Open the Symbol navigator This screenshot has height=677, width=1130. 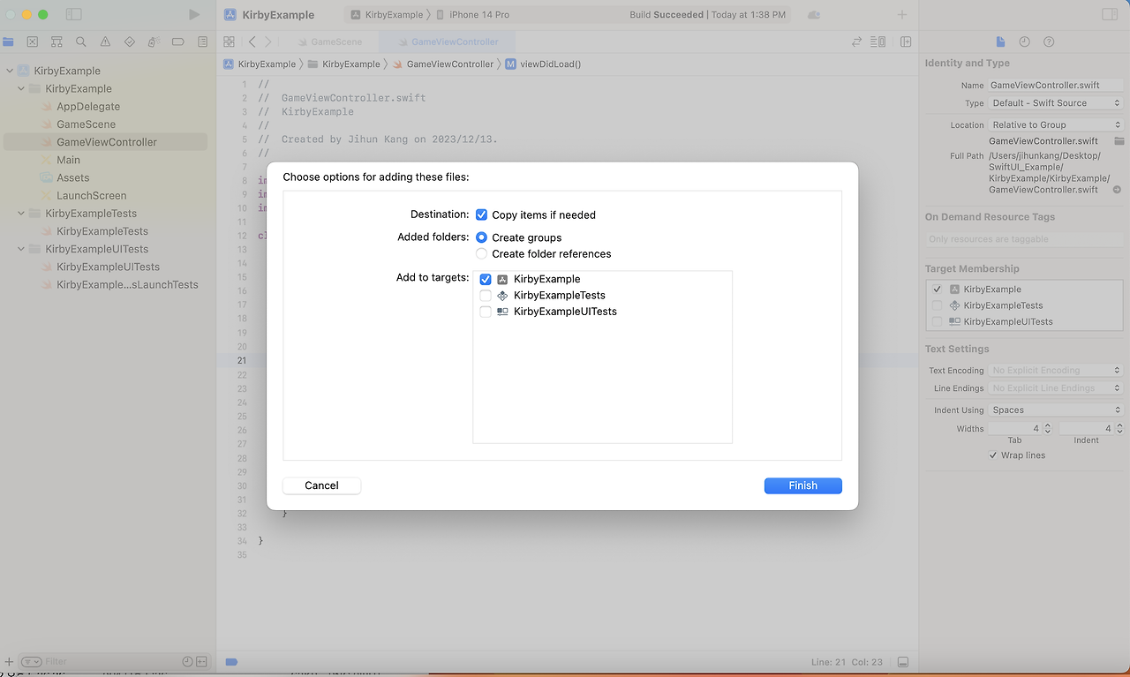[56, 41]
